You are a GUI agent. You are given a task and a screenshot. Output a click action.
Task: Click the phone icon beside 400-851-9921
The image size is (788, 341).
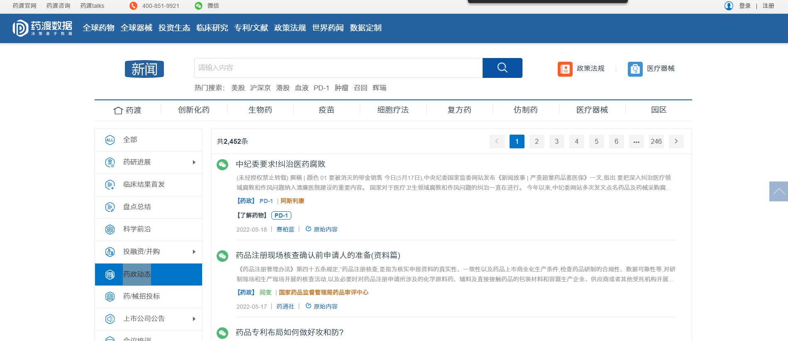(x=133, y=6)
